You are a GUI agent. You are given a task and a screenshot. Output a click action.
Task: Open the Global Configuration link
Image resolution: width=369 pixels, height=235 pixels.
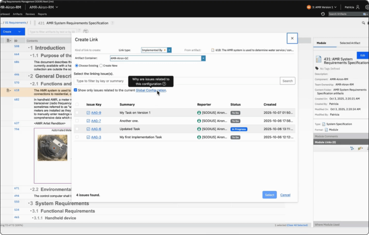[x=151, y=90]
